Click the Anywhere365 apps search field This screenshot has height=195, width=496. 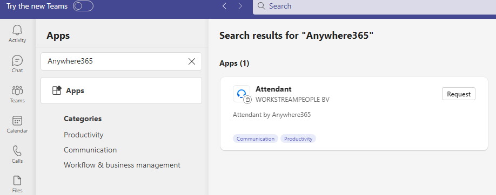(x=121, y=61)
